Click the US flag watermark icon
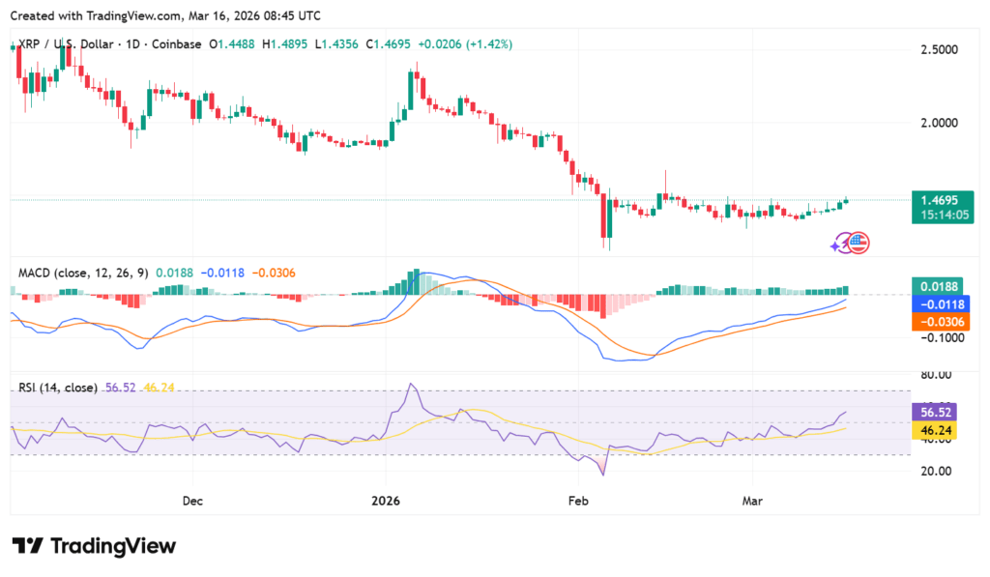 click(859, 243)
